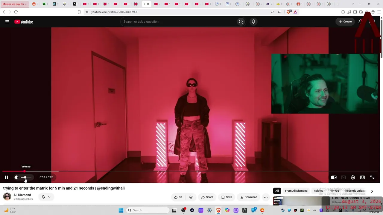The width and height of the screenshot is (383, 215).
Task: Open Brave Rewards triangle icon
Action: pos(295,12)
